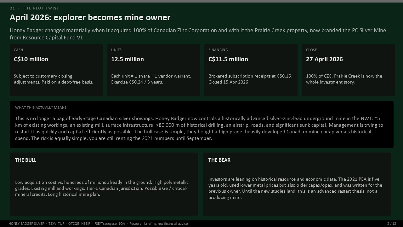
Task: Click the 'THE BULL' heading
Action: point(26,160)
